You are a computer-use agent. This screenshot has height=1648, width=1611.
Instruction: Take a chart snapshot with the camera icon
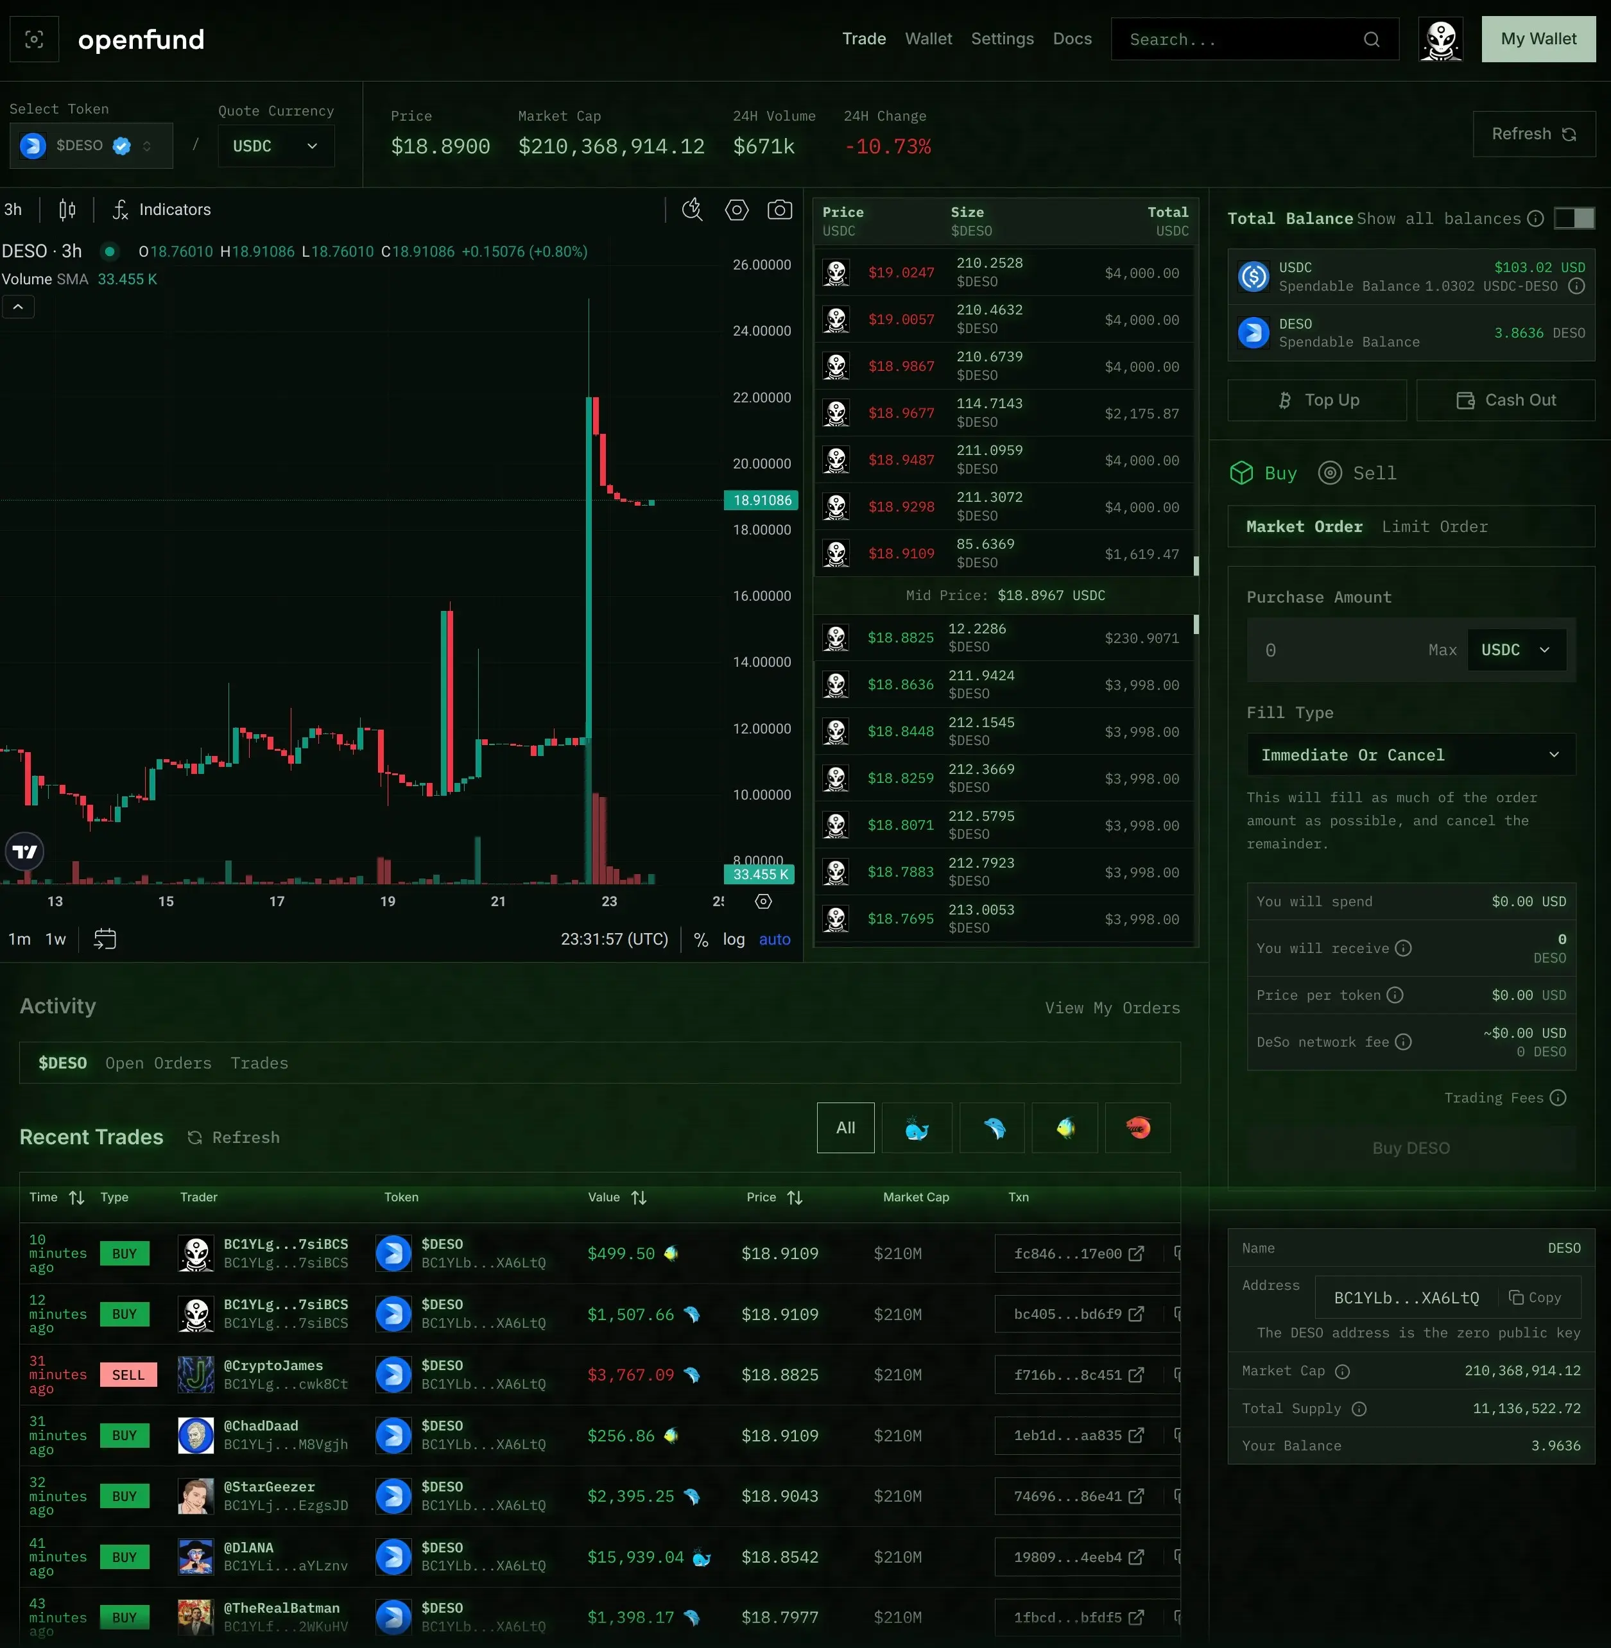779,210
